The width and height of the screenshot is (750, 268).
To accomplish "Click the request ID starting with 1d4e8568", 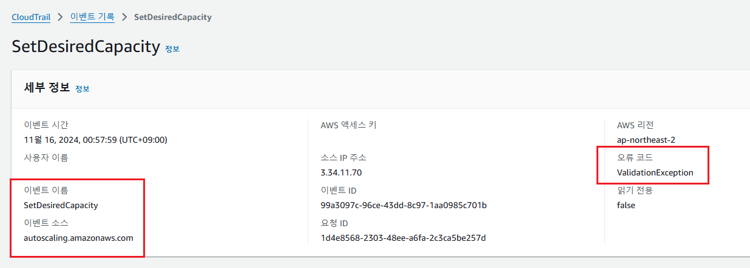I will click(x=403, y=238).
